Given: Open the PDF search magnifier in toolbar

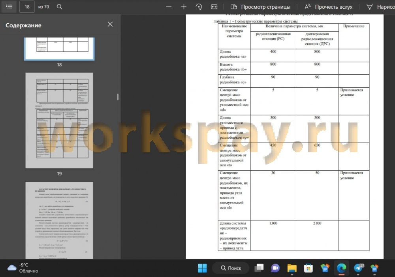Looking at the screenshot, I should click(60, 7).
